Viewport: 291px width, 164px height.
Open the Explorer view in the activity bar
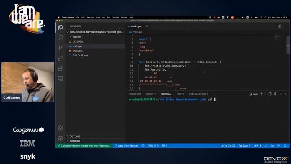60,27
